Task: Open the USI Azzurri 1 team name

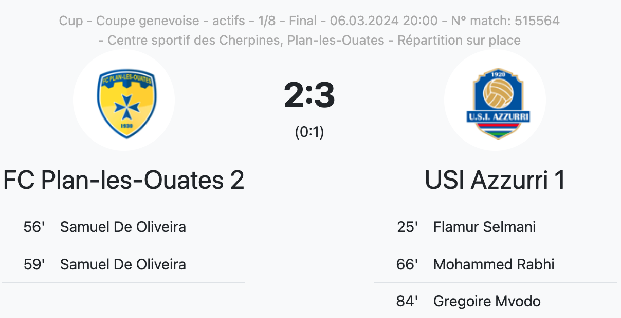Action: tap(495, 180)
